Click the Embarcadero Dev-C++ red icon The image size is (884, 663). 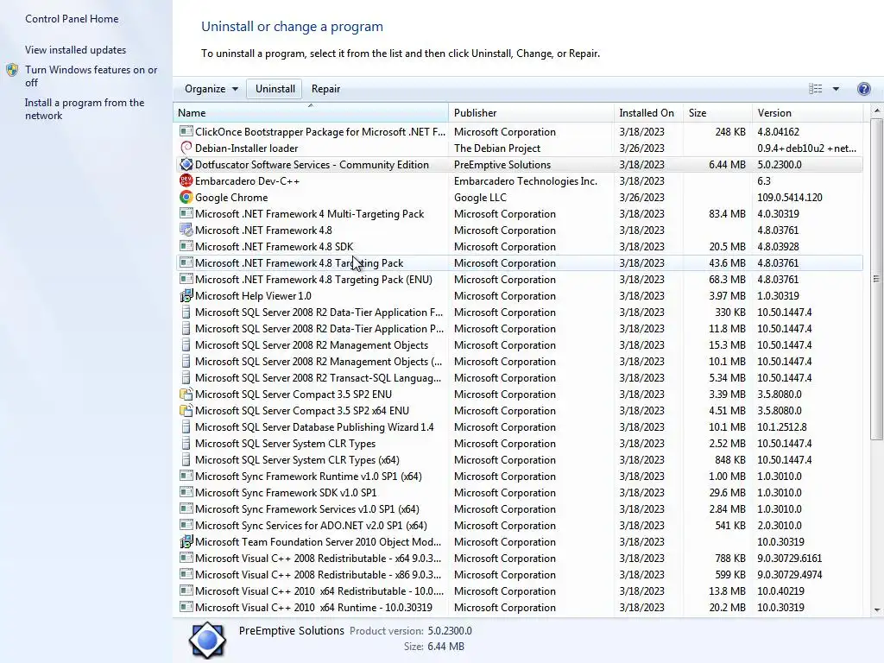pos(186,180)
